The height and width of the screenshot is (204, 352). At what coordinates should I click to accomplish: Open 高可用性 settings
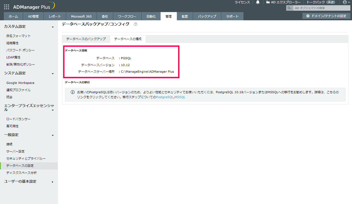pos(12,126)
